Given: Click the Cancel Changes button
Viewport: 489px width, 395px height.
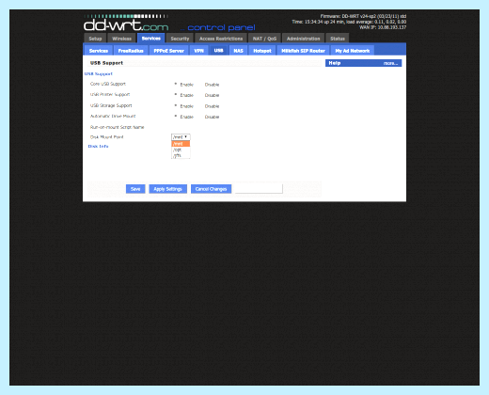Looking at the screenshot, I should [x=211, y=189].
